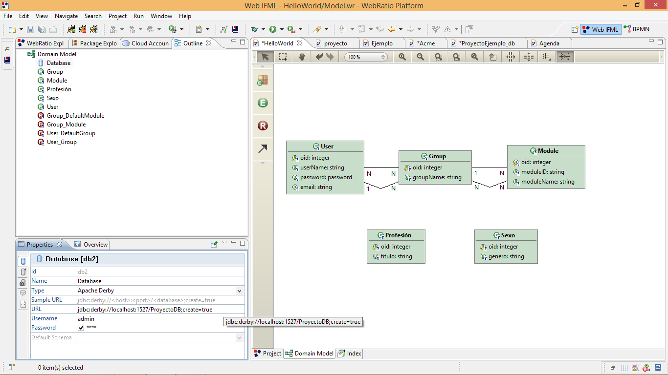Close the HelloWorld editor tab
The width and height of the screenshot is (668, 375).
[x=300, y=43]
